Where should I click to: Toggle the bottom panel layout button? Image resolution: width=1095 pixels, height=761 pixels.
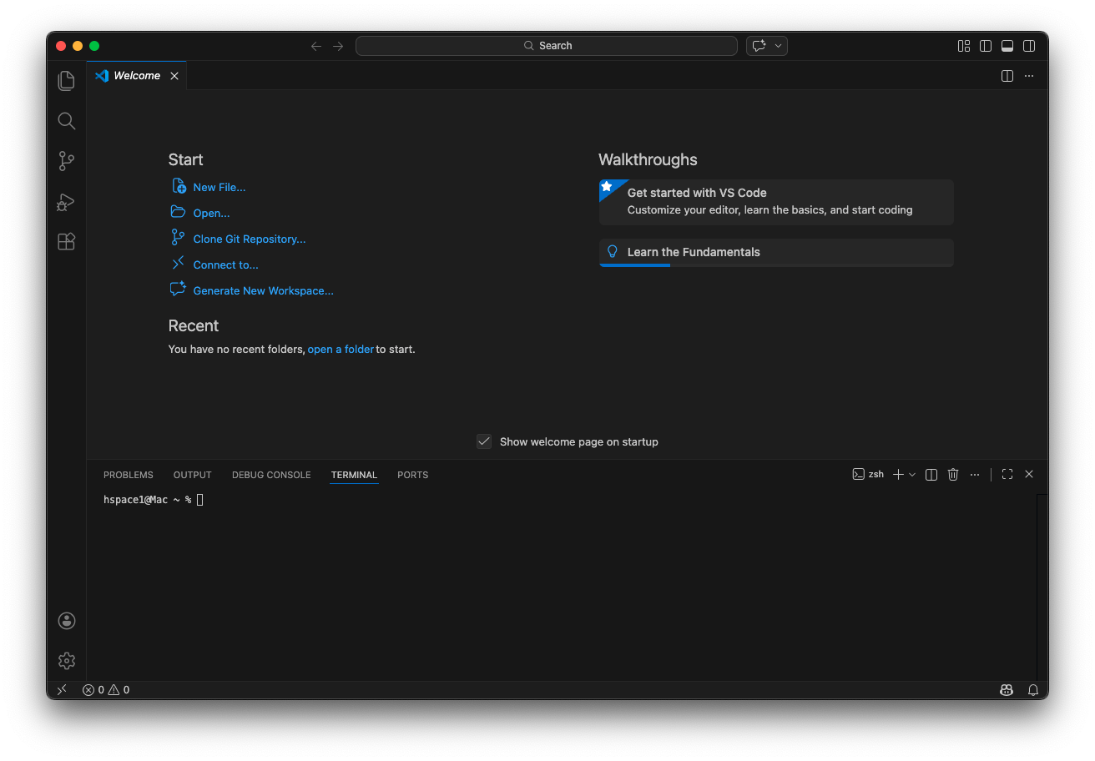[x=1007, y=46]
